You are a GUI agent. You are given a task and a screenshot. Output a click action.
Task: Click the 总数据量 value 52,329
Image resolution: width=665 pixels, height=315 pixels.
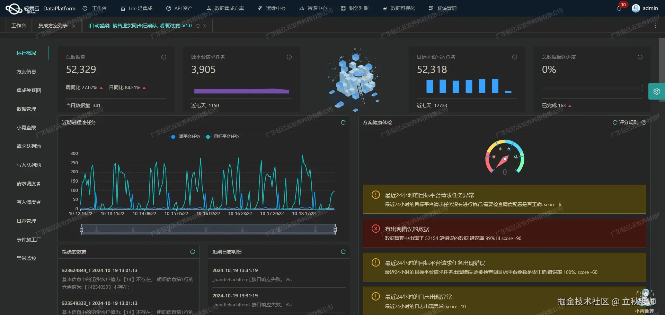click(x=81, y=70)
